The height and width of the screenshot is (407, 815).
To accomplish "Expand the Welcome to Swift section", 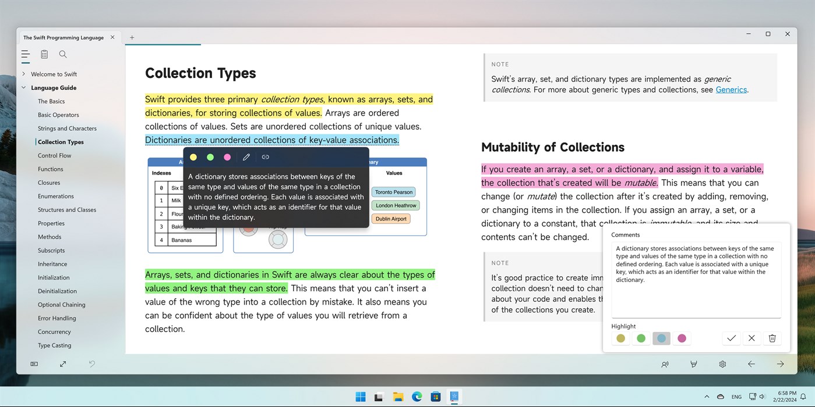I will pos(24,74).
